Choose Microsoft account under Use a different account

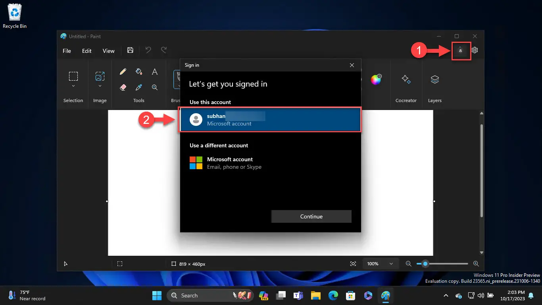click(271, 163)
